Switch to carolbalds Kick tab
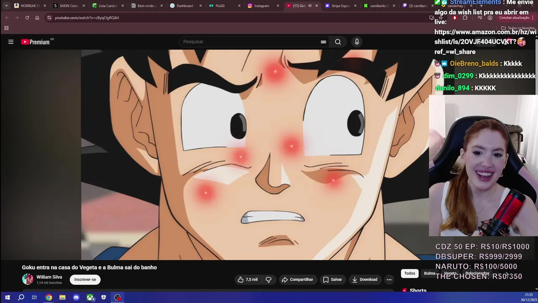Screen dimensions: 538x303 (x=379, y=6)
